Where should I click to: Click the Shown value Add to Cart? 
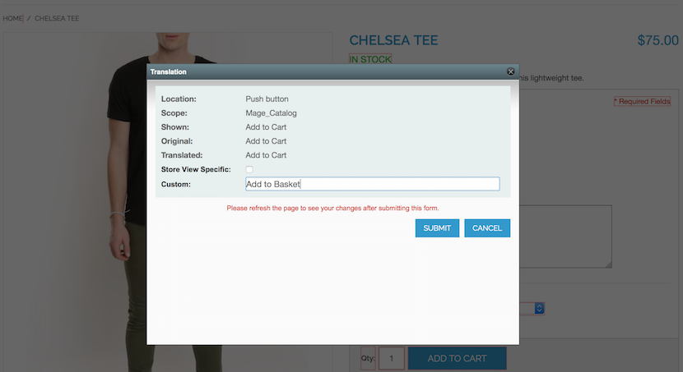[x=266, y=127]
